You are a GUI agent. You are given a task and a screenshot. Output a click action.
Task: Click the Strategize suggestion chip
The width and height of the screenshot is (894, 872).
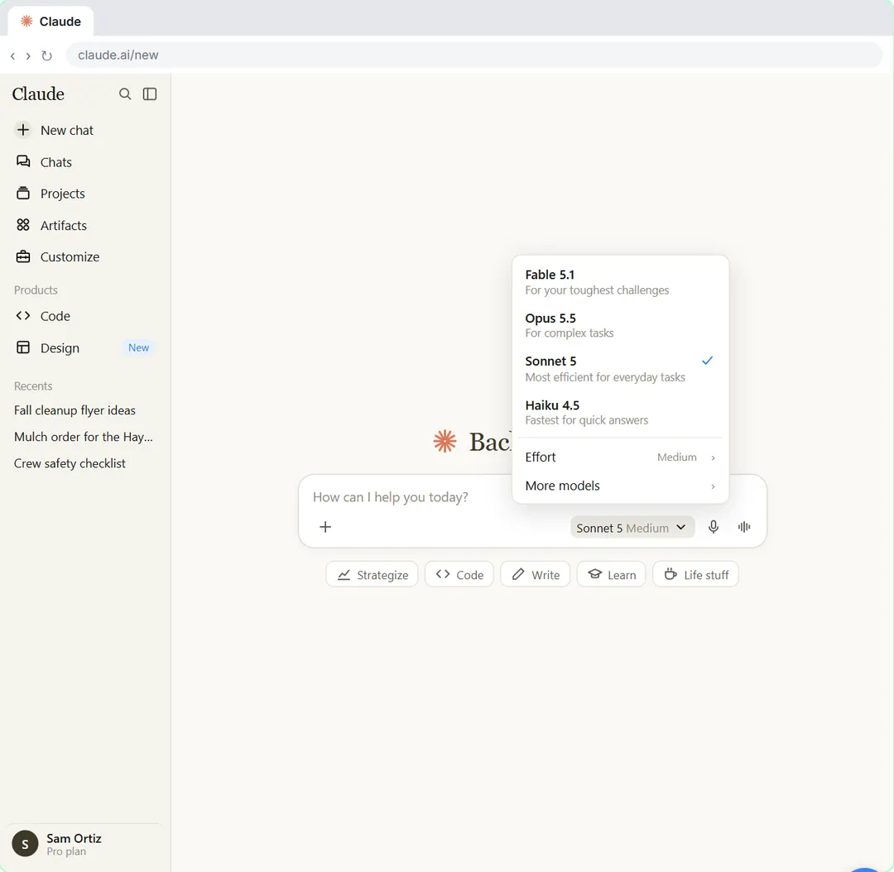coord(372,574)
